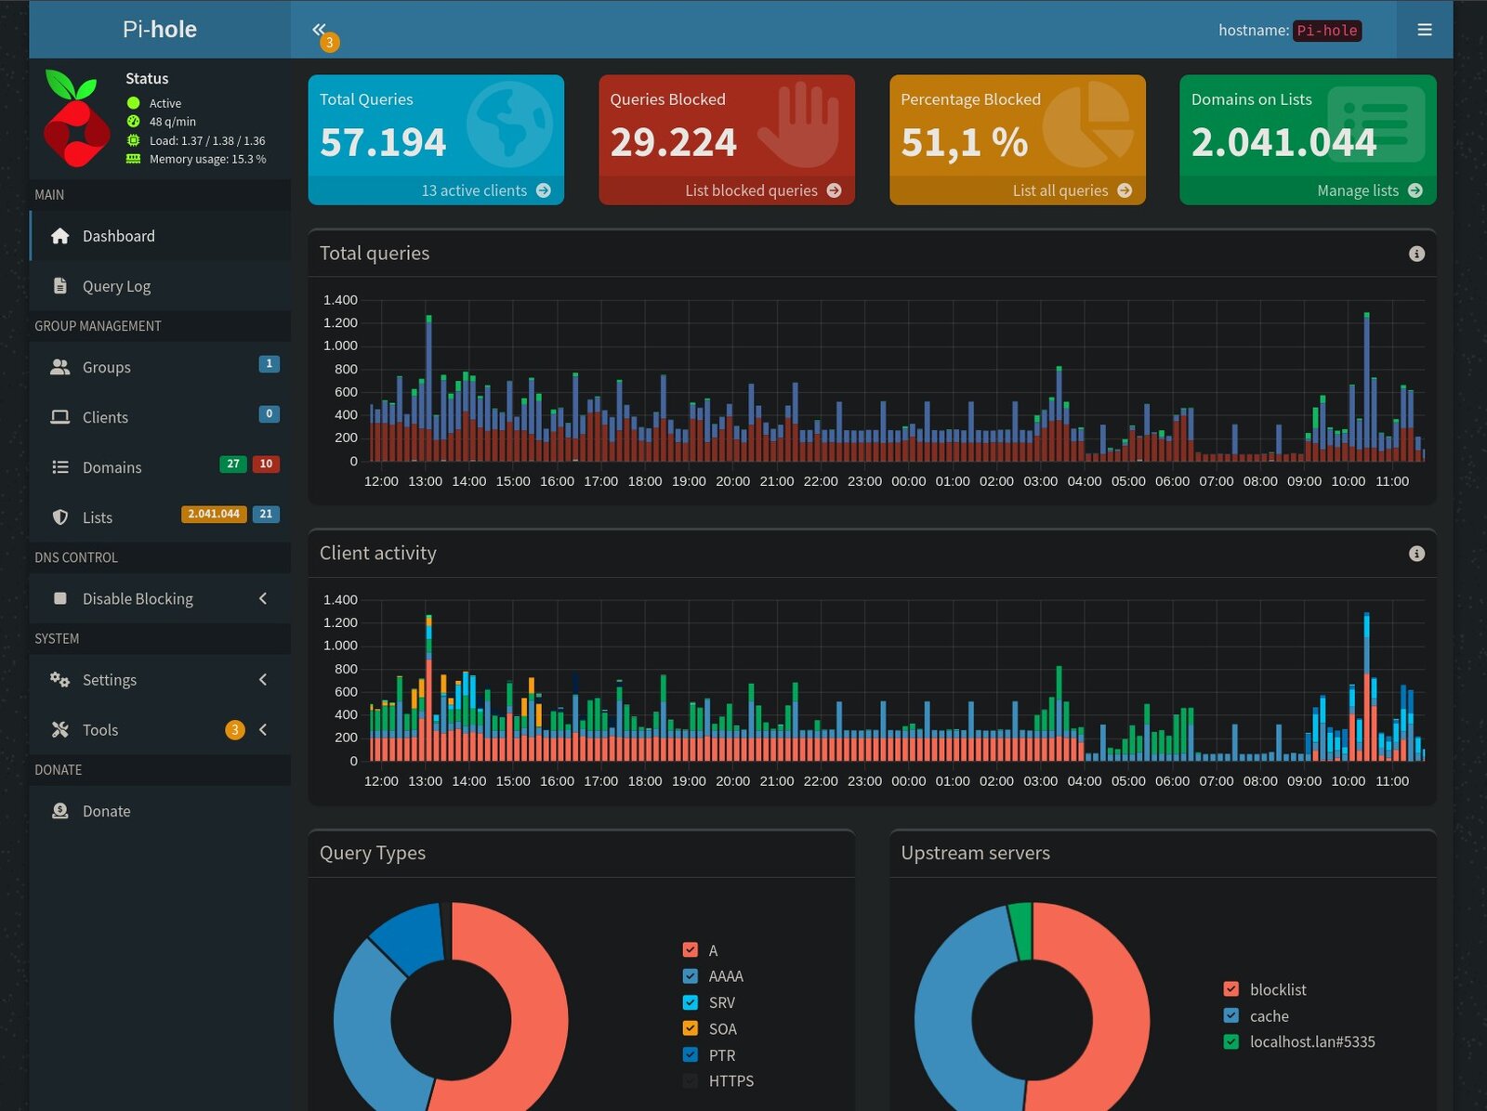
Task: Uncheck the AAAA query type checkbox
Action: tap(690, 976)
